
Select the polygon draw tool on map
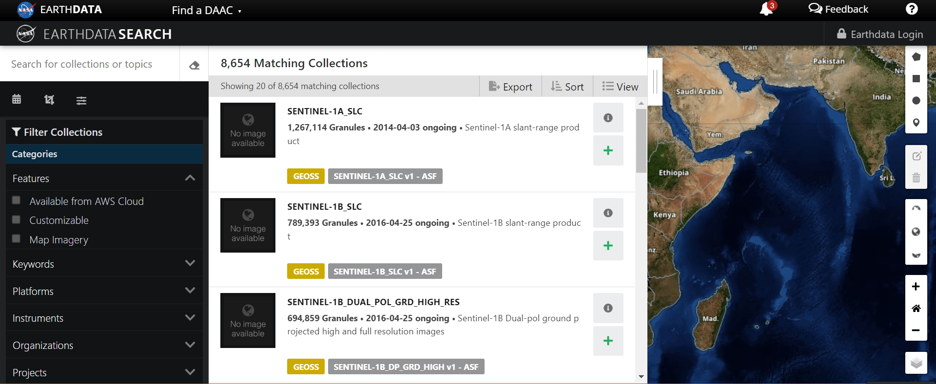(916, 57)
